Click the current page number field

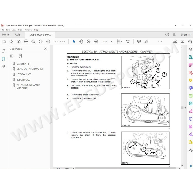[56, 41]
